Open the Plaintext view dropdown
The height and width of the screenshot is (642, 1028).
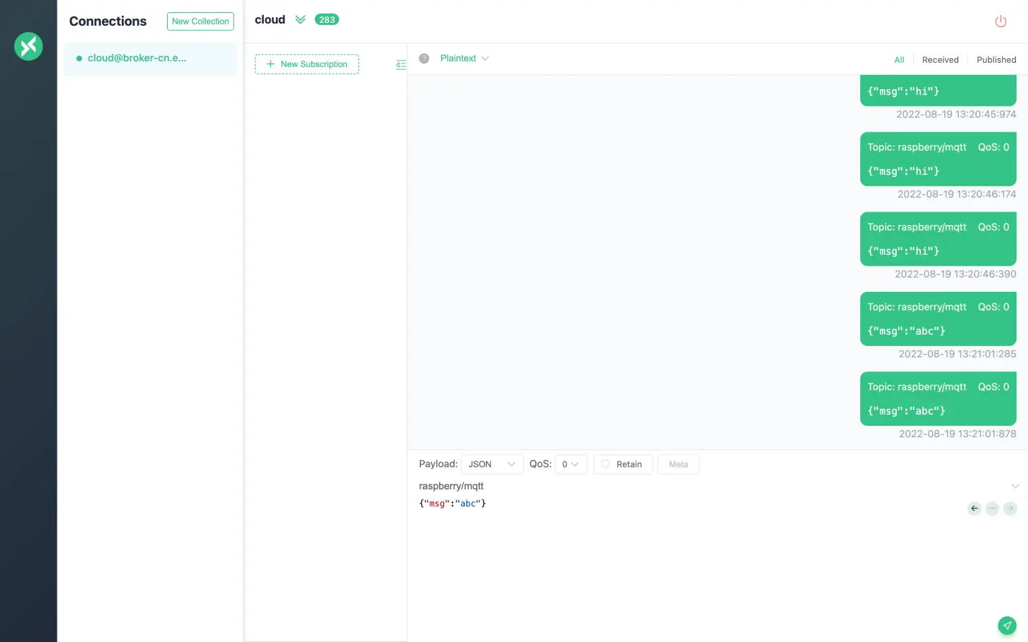[x=465, y=58]
